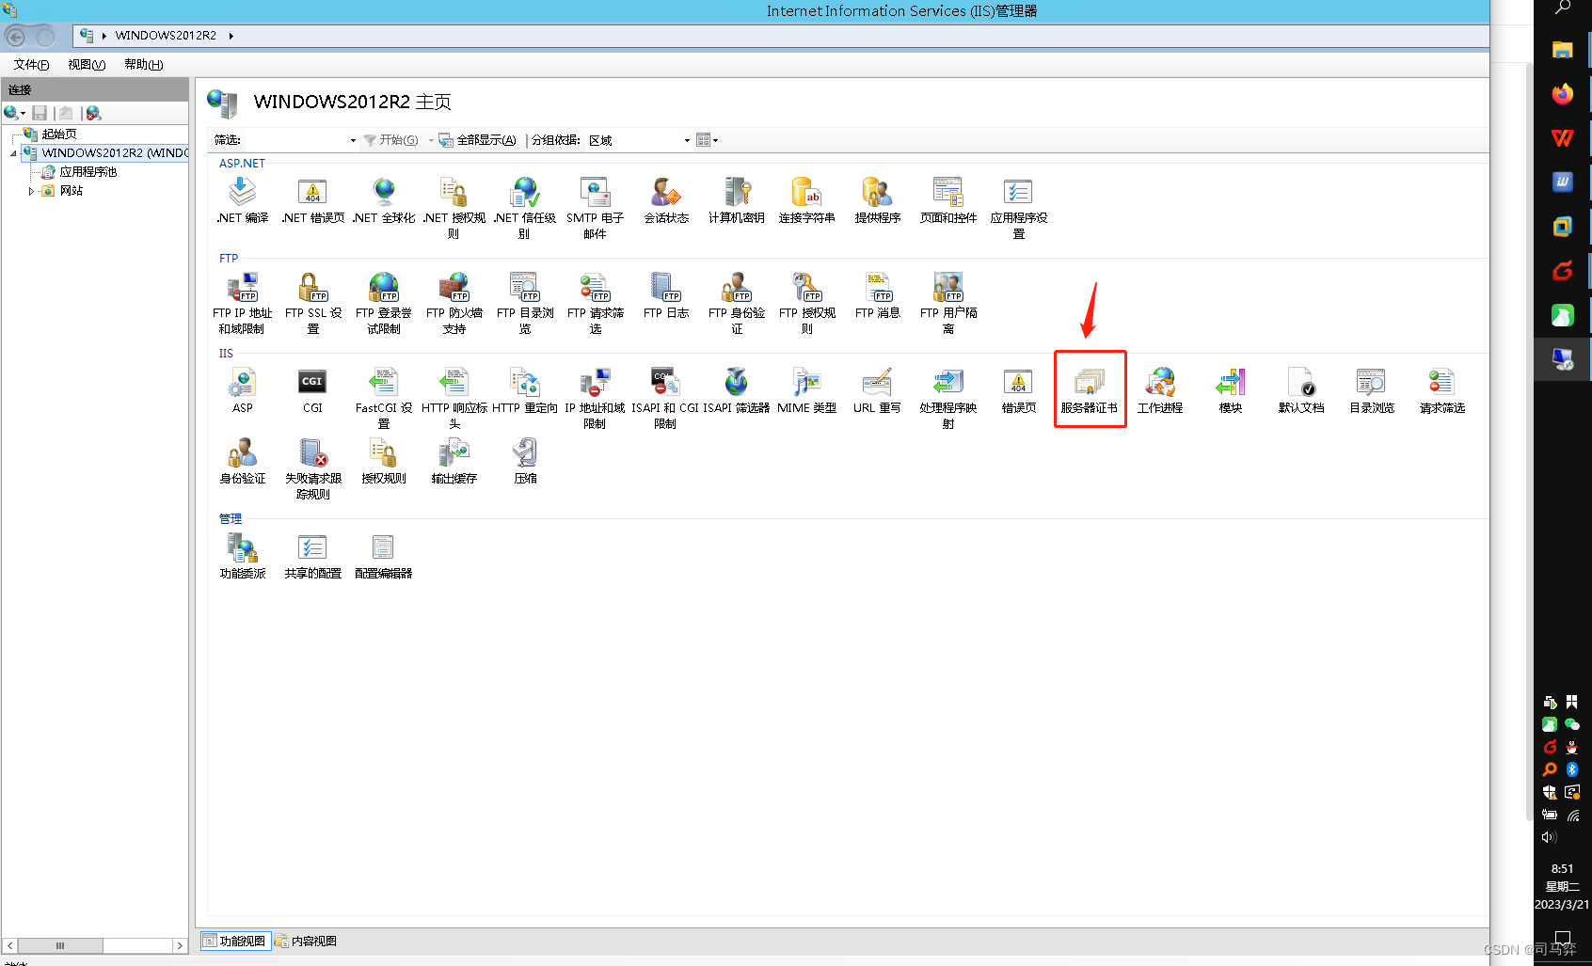Open the 会话状态 icon

(666, 200)
